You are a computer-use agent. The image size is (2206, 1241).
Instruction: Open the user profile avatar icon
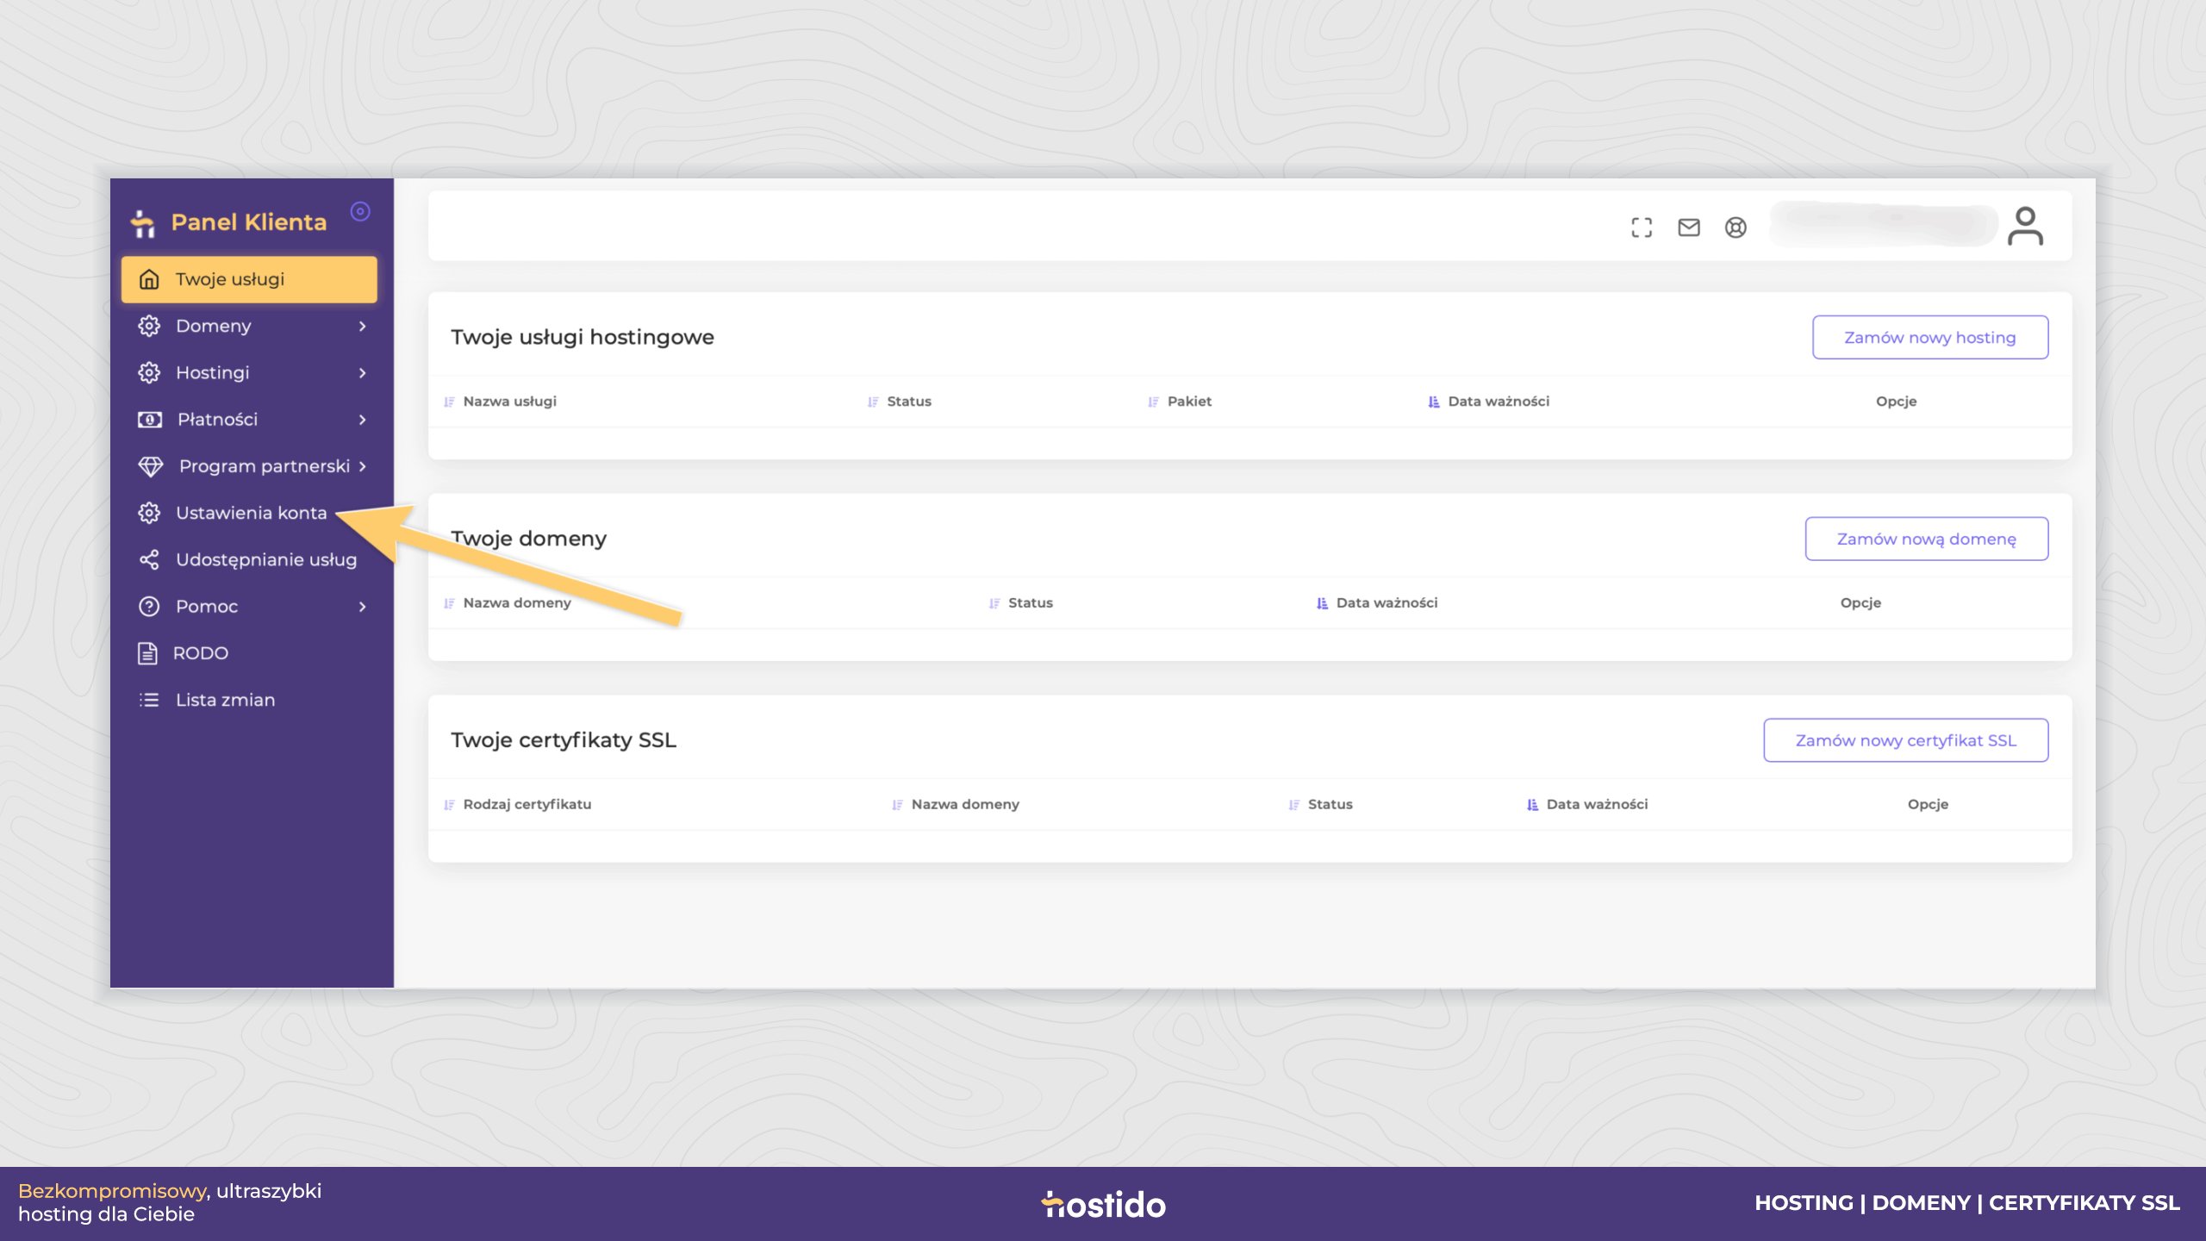[x=2025, y=227]
